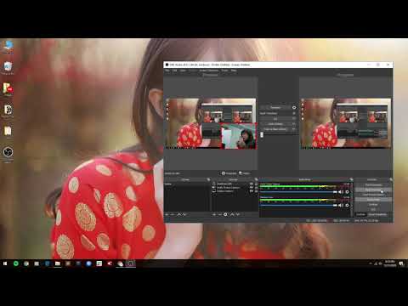Remove scene with minus icon

click(173, 214)
